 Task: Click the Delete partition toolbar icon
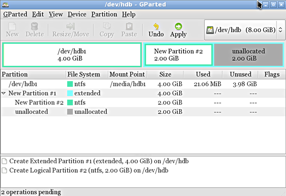34,30
